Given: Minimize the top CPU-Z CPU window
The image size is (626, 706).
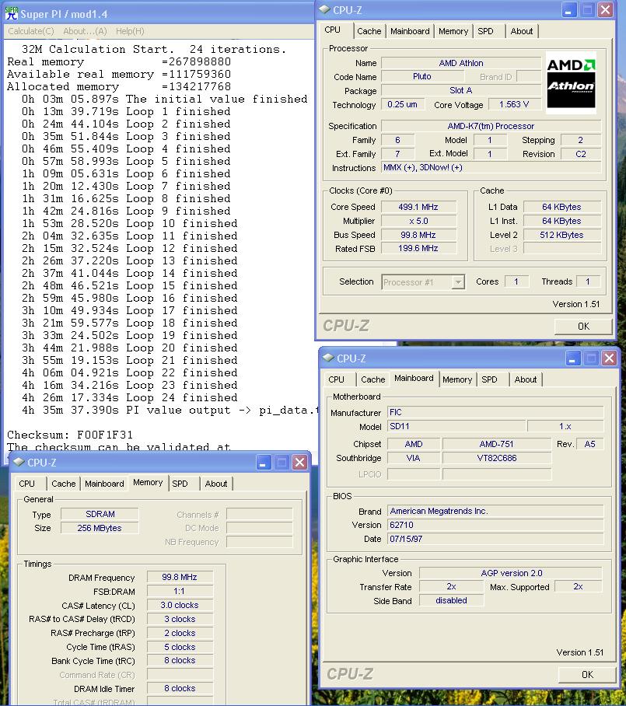Looking at the screenshot, I should point(568,10).
